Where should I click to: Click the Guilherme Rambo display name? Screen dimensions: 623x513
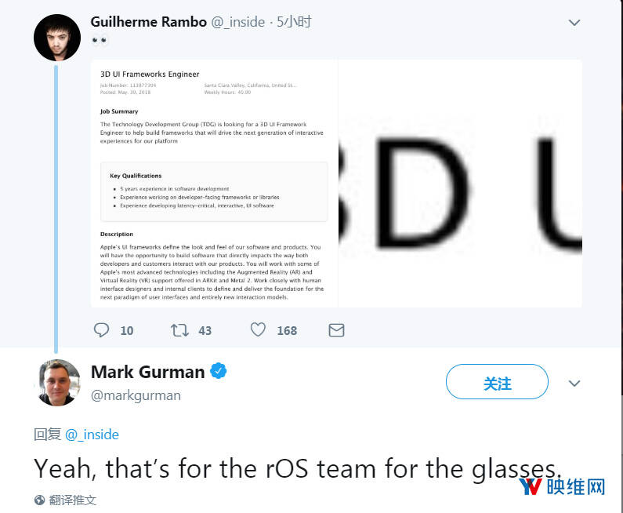149,22
